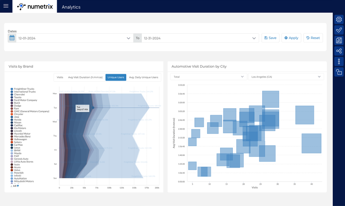Click the Sun label on day axis
Viewport: 345px width, 206px height.
pyautogui.click(x=55, y=178)
